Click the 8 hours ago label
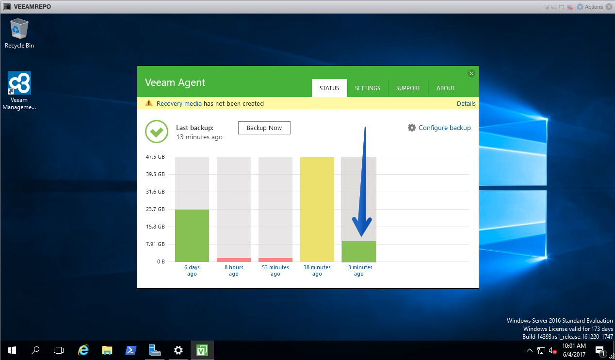This screenshot has width=615, height=360. click(x=234, y=271)
